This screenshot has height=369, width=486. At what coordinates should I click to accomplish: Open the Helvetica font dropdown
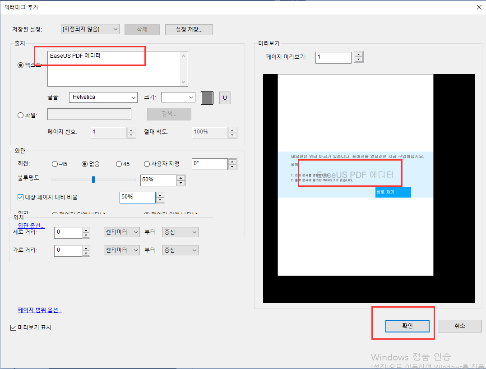tap(103, 97)
